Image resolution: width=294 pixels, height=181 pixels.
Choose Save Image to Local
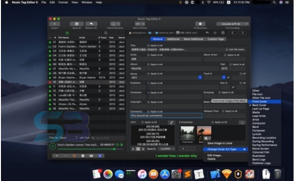(x=220, y=143)
